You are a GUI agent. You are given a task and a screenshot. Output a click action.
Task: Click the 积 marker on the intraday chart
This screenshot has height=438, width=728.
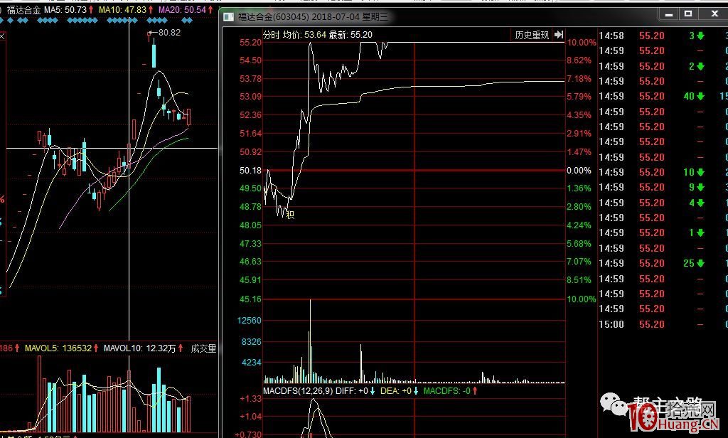click(290, 215)
